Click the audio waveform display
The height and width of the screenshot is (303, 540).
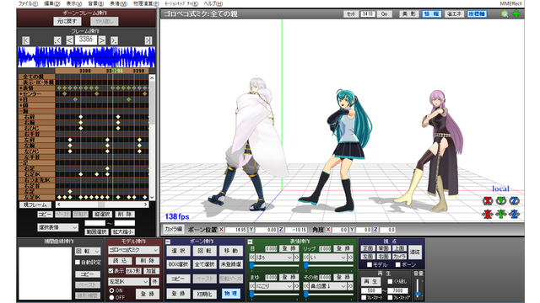[x=86, y=57]
